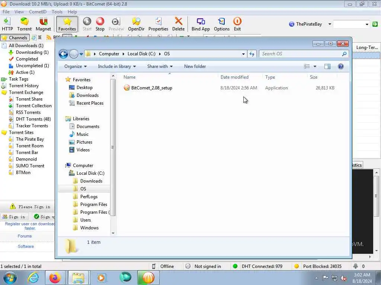Sort by the Size column header
This screenshot has width=381, height=285.
(313, 77)
